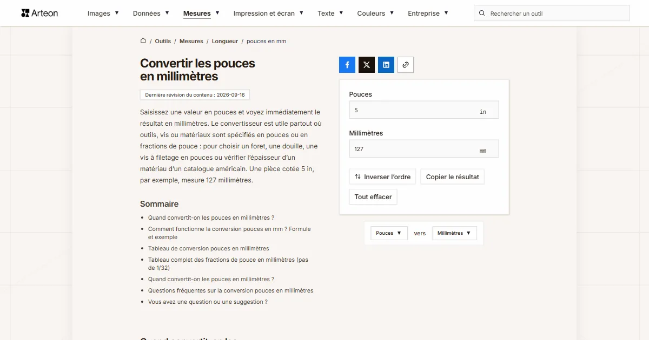Image resolution: width=649 pixels, height=340 pixels.
Task: Click the search magnifier icon
Action: (x=482, y=13)
